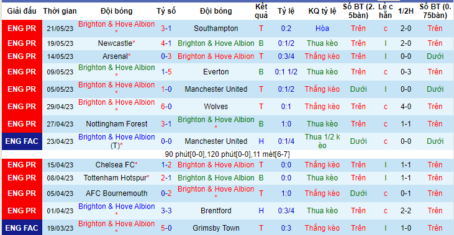Image resolution: width=454 pixels, height=235 pixels.
Task: Select Everton in the 09/05/23 row
Action: (x=216, y=72)
